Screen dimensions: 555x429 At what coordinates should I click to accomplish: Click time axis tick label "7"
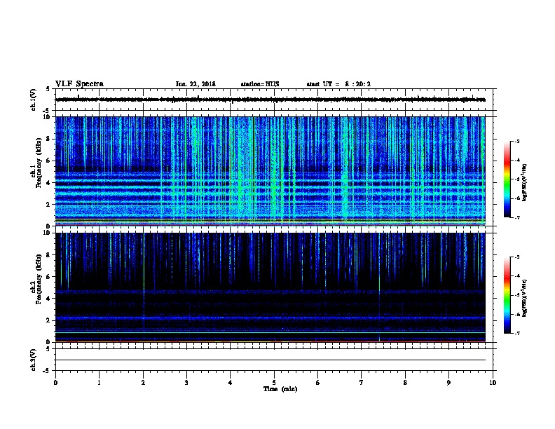click(x=362, y=383)
